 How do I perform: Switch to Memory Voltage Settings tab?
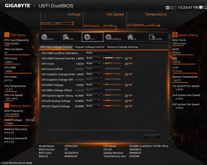[x=123, y=47]
